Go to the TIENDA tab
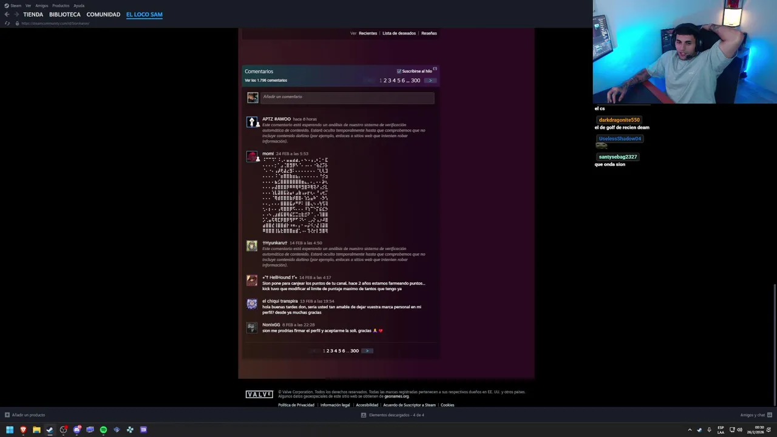 pos(33,15)
